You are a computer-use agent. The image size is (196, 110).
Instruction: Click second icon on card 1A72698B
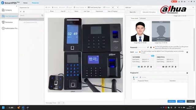[x=142, y=67]
